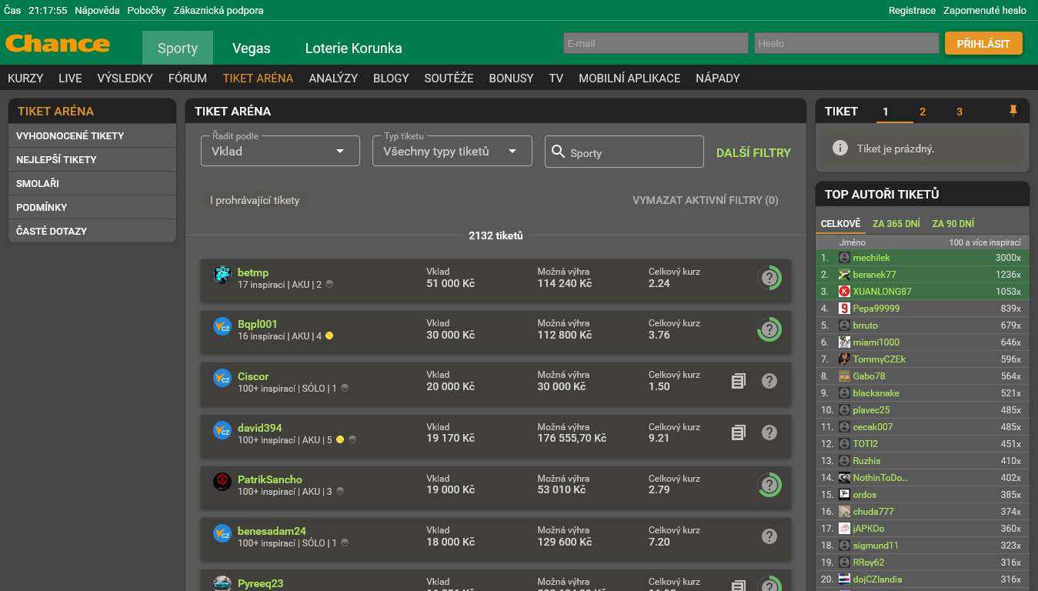
Task: Open SMOLAŘI in sidebar
Action: [x=92, y=183]
